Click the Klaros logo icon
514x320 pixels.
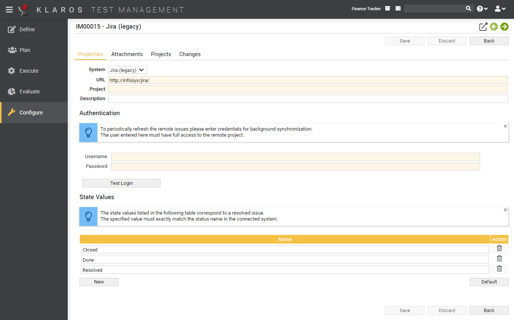point(23,9)
